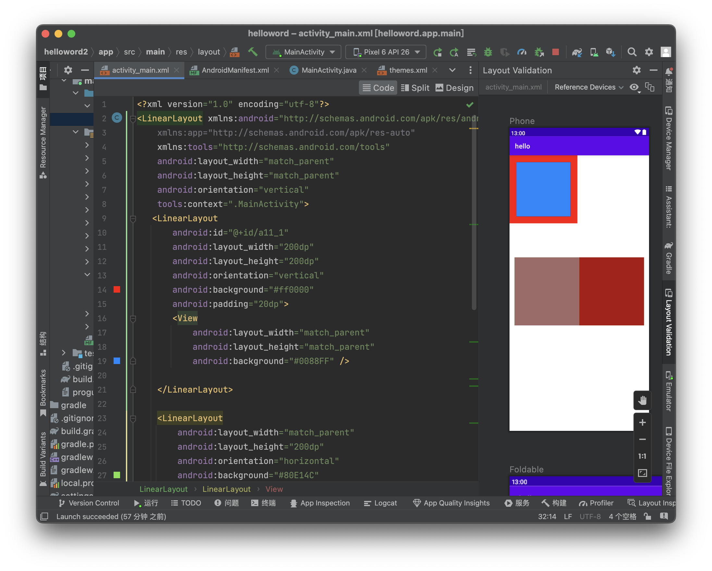Viewport: 712px width, 571px height.
Task: Switch editor to Split view mode
Action: [415, 88]
